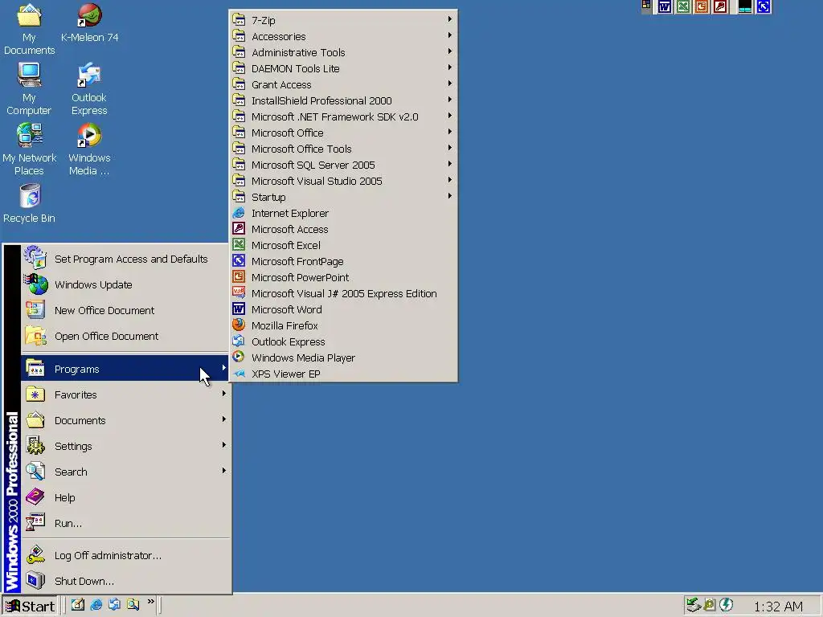Select Log Off administrator...
Image resolution: width=823 pixels, height=617 pixels.
click(126, 555)
